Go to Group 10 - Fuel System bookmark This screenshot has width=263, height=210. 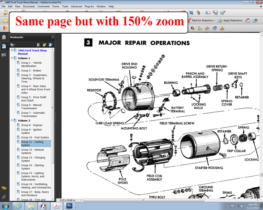35,137
